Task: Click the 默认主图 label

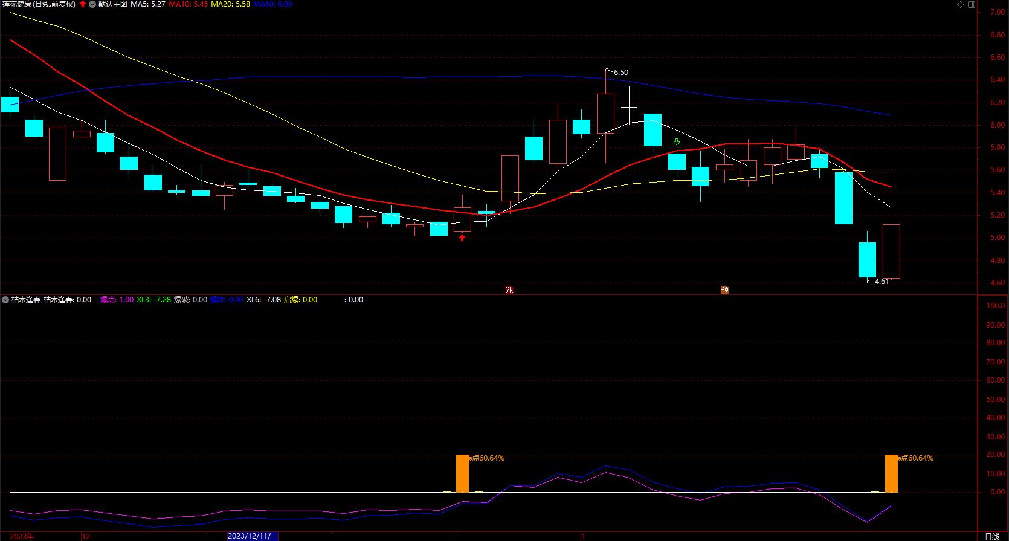Action: click(113, 4)
